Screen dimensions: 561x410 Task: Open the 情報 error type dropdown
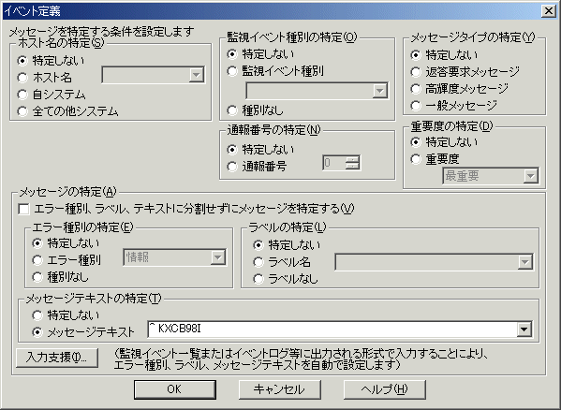pos(217,257)
